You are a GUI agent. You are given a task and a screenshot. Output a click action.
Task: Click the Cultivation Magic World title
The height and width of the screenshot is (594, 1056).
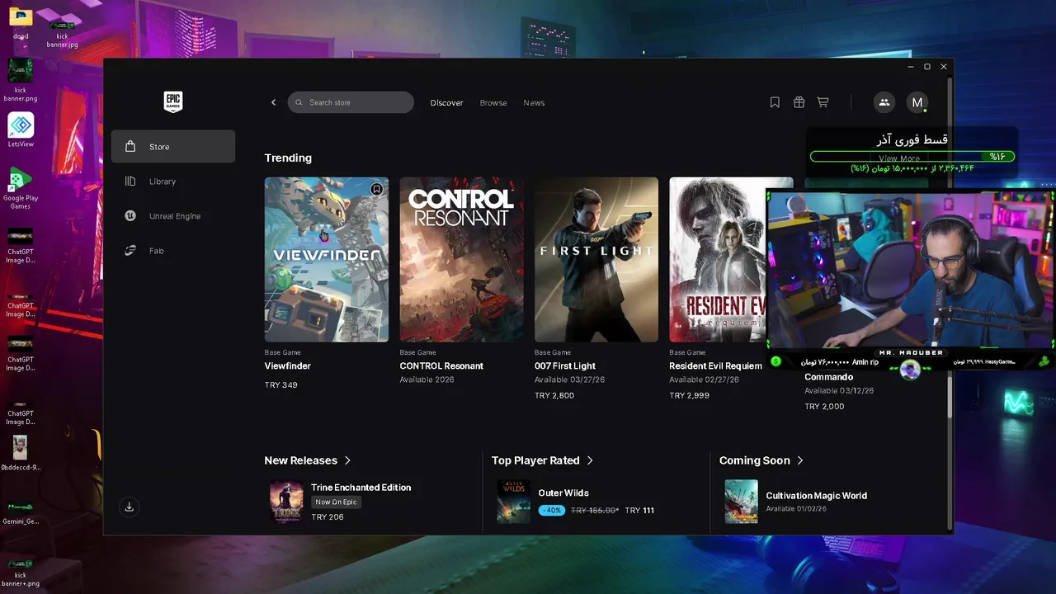tap(817, 496)
